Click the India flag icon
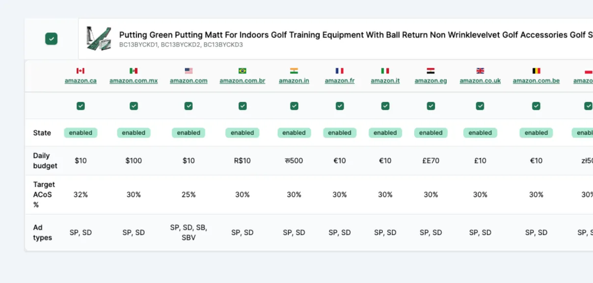The image size is (593, 283). [x=294, y=71]
